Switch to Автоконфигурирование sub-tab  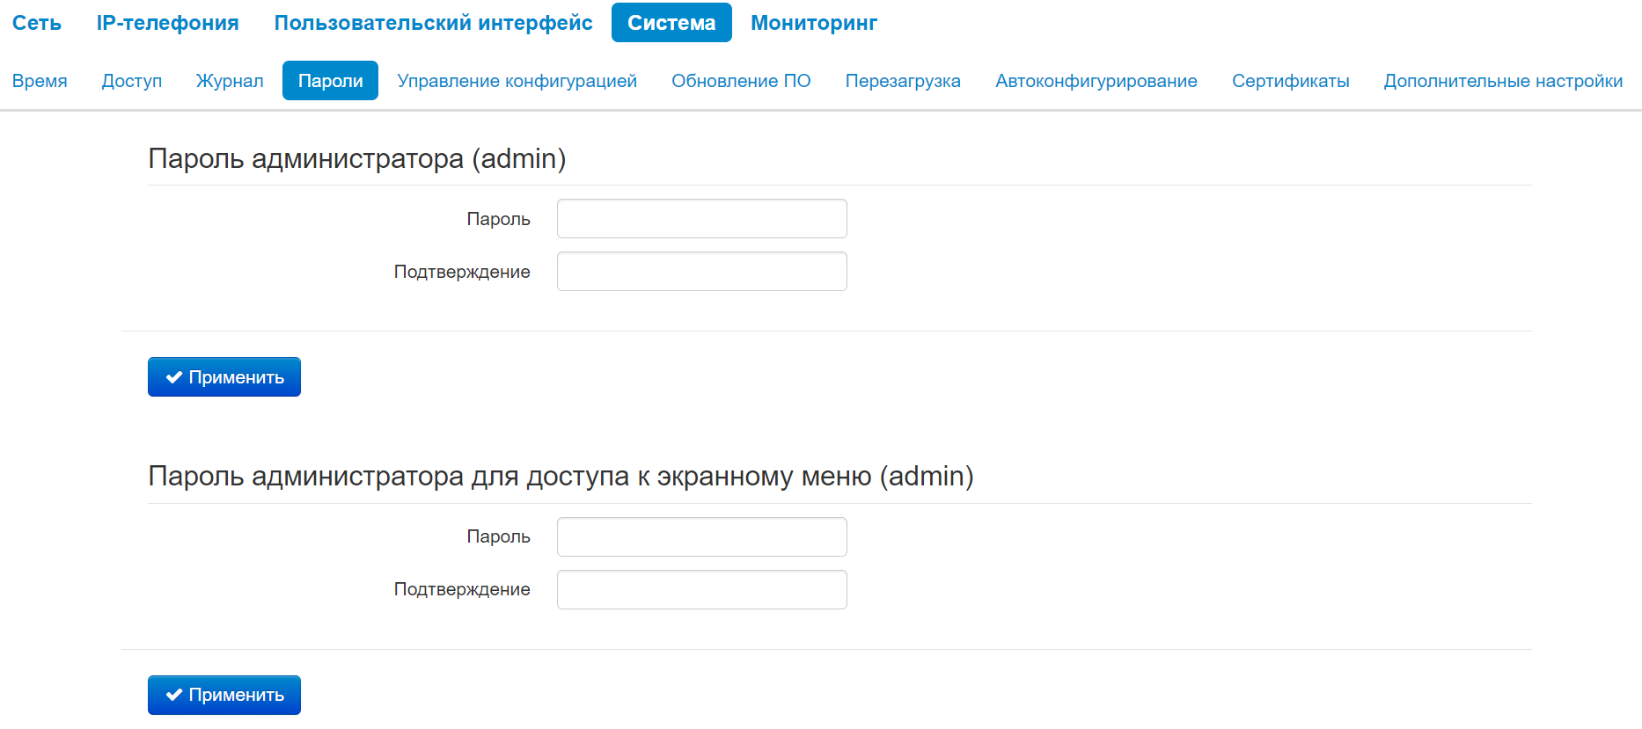click(1096, 81)
